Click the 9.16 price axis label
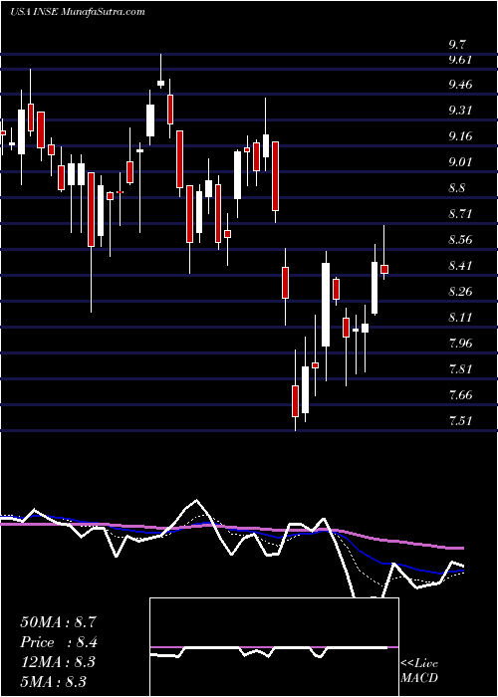 [x=460, y=136]
